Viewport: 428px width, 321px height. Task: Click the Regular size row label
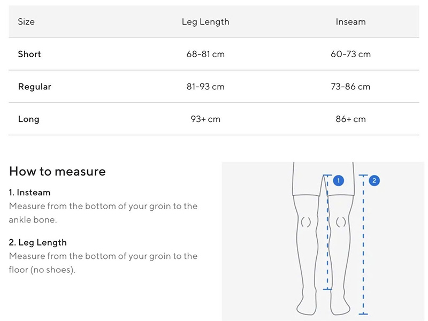[x=35, y=87]
